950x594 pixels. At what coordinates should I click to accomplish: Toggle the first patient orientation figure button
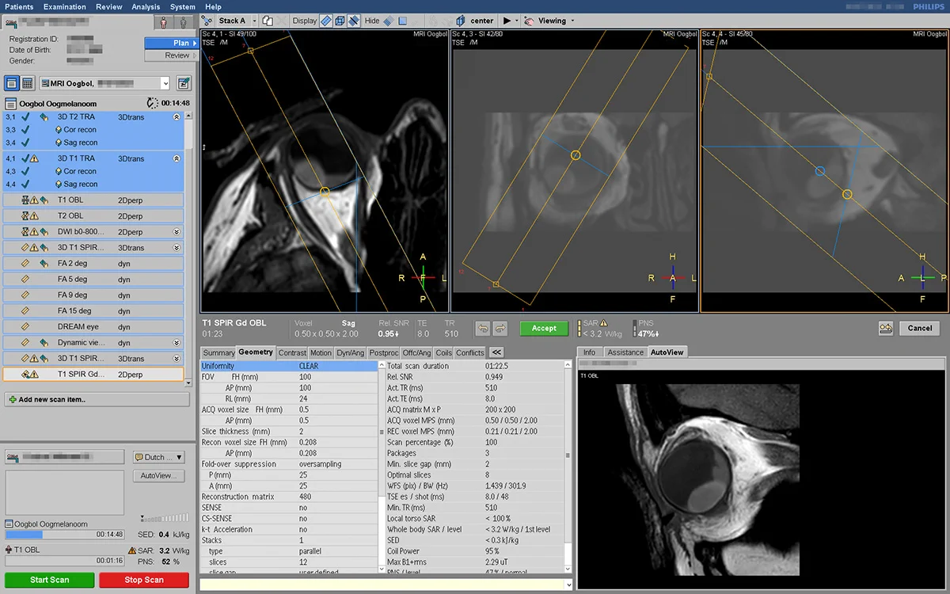[x=163, y=21]
